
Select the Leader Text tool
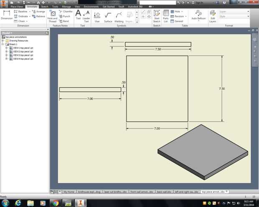pos(86,16)
